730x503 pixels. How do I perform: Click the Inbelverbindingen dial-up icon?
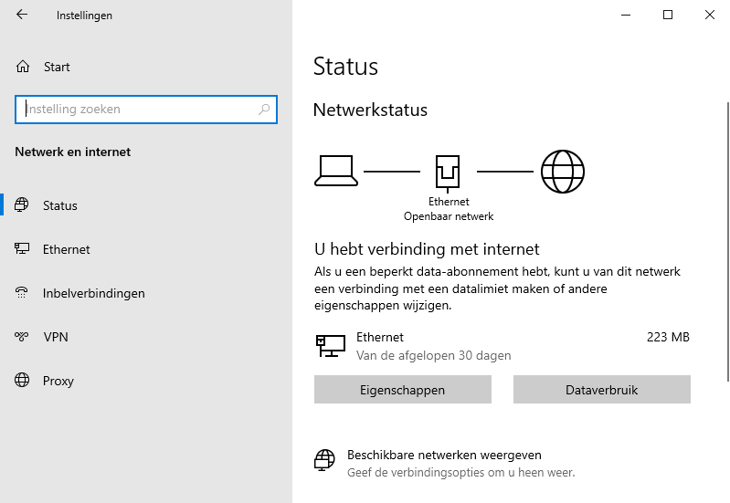(x=23, y=293)
